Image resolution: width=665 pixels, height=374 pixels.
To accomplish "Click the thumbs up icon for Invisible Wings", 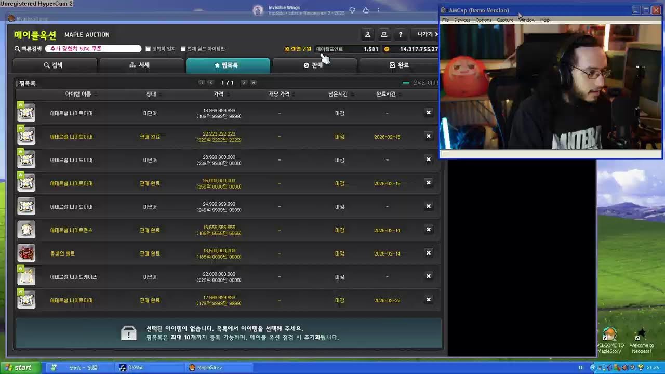I will [366, 10].
